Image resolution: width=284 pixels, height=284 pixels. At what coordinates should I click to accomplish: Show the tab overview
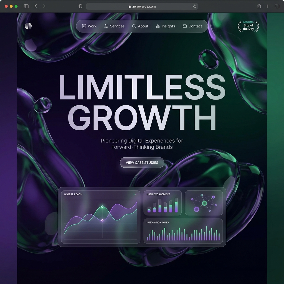pos(277,6)
